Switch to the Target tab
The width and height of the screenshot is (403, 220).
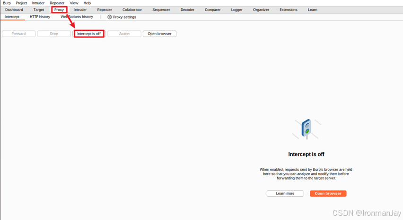tap(39, 10)
